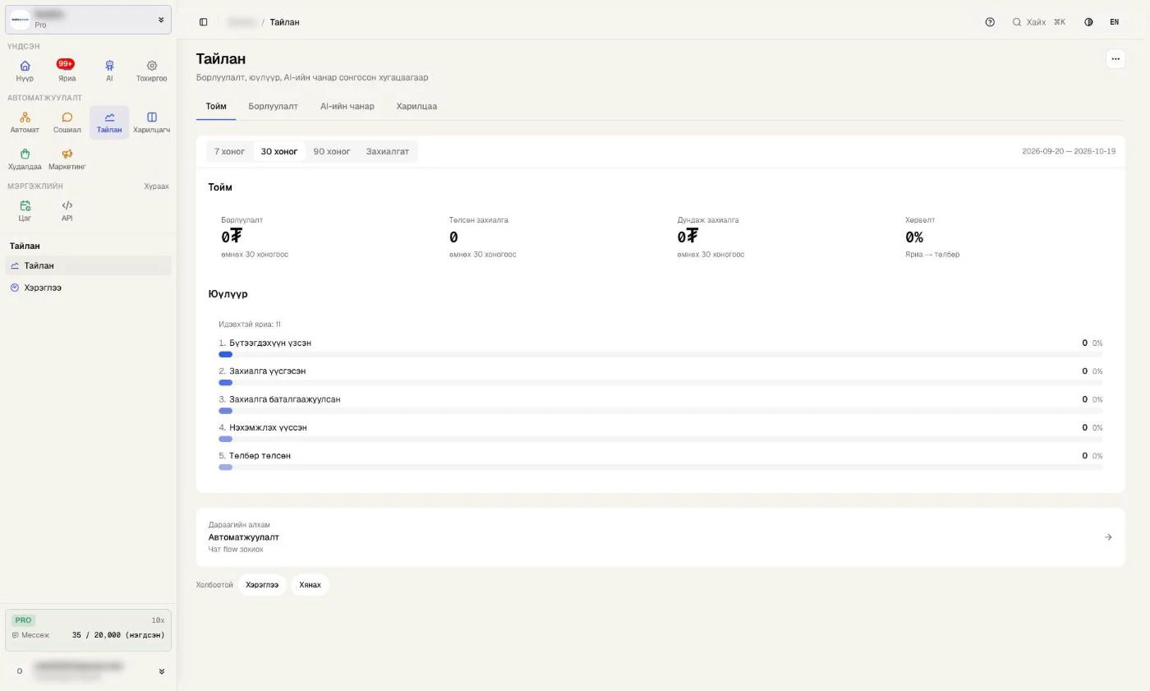
Task: Open the Маркетинг megaphone icon
Action: (x=67, y=159)
